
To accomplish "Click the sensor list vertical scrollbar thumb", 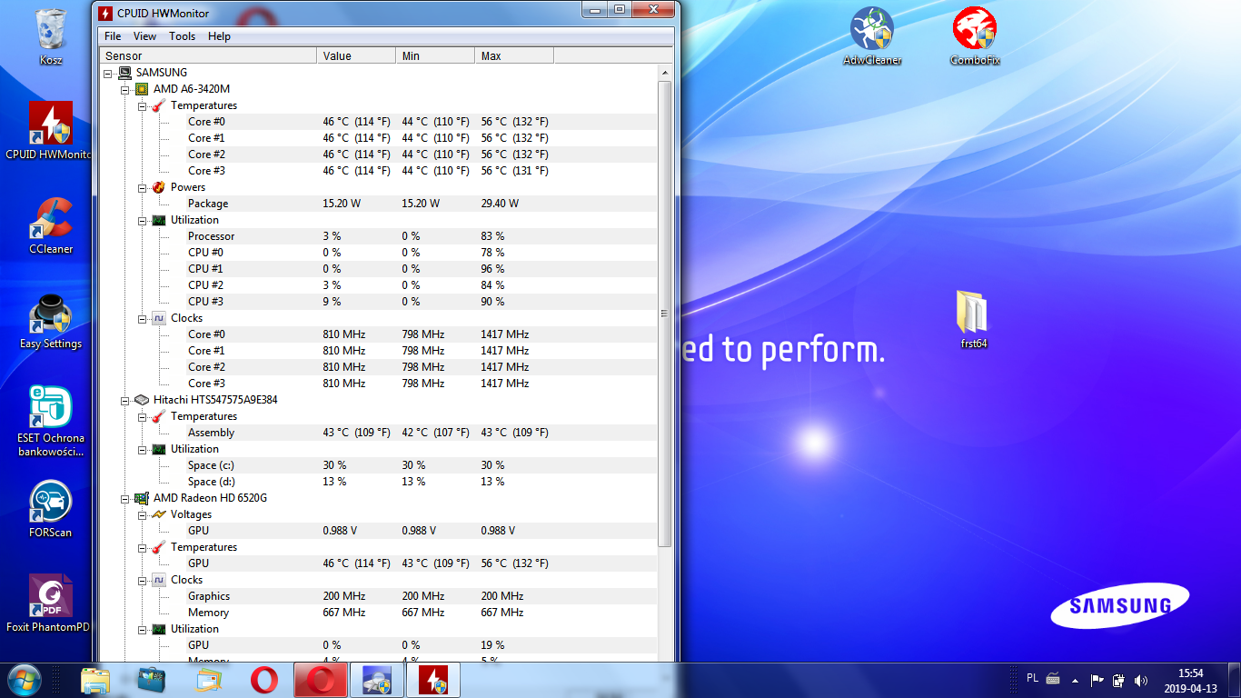I will pos(665,313).
